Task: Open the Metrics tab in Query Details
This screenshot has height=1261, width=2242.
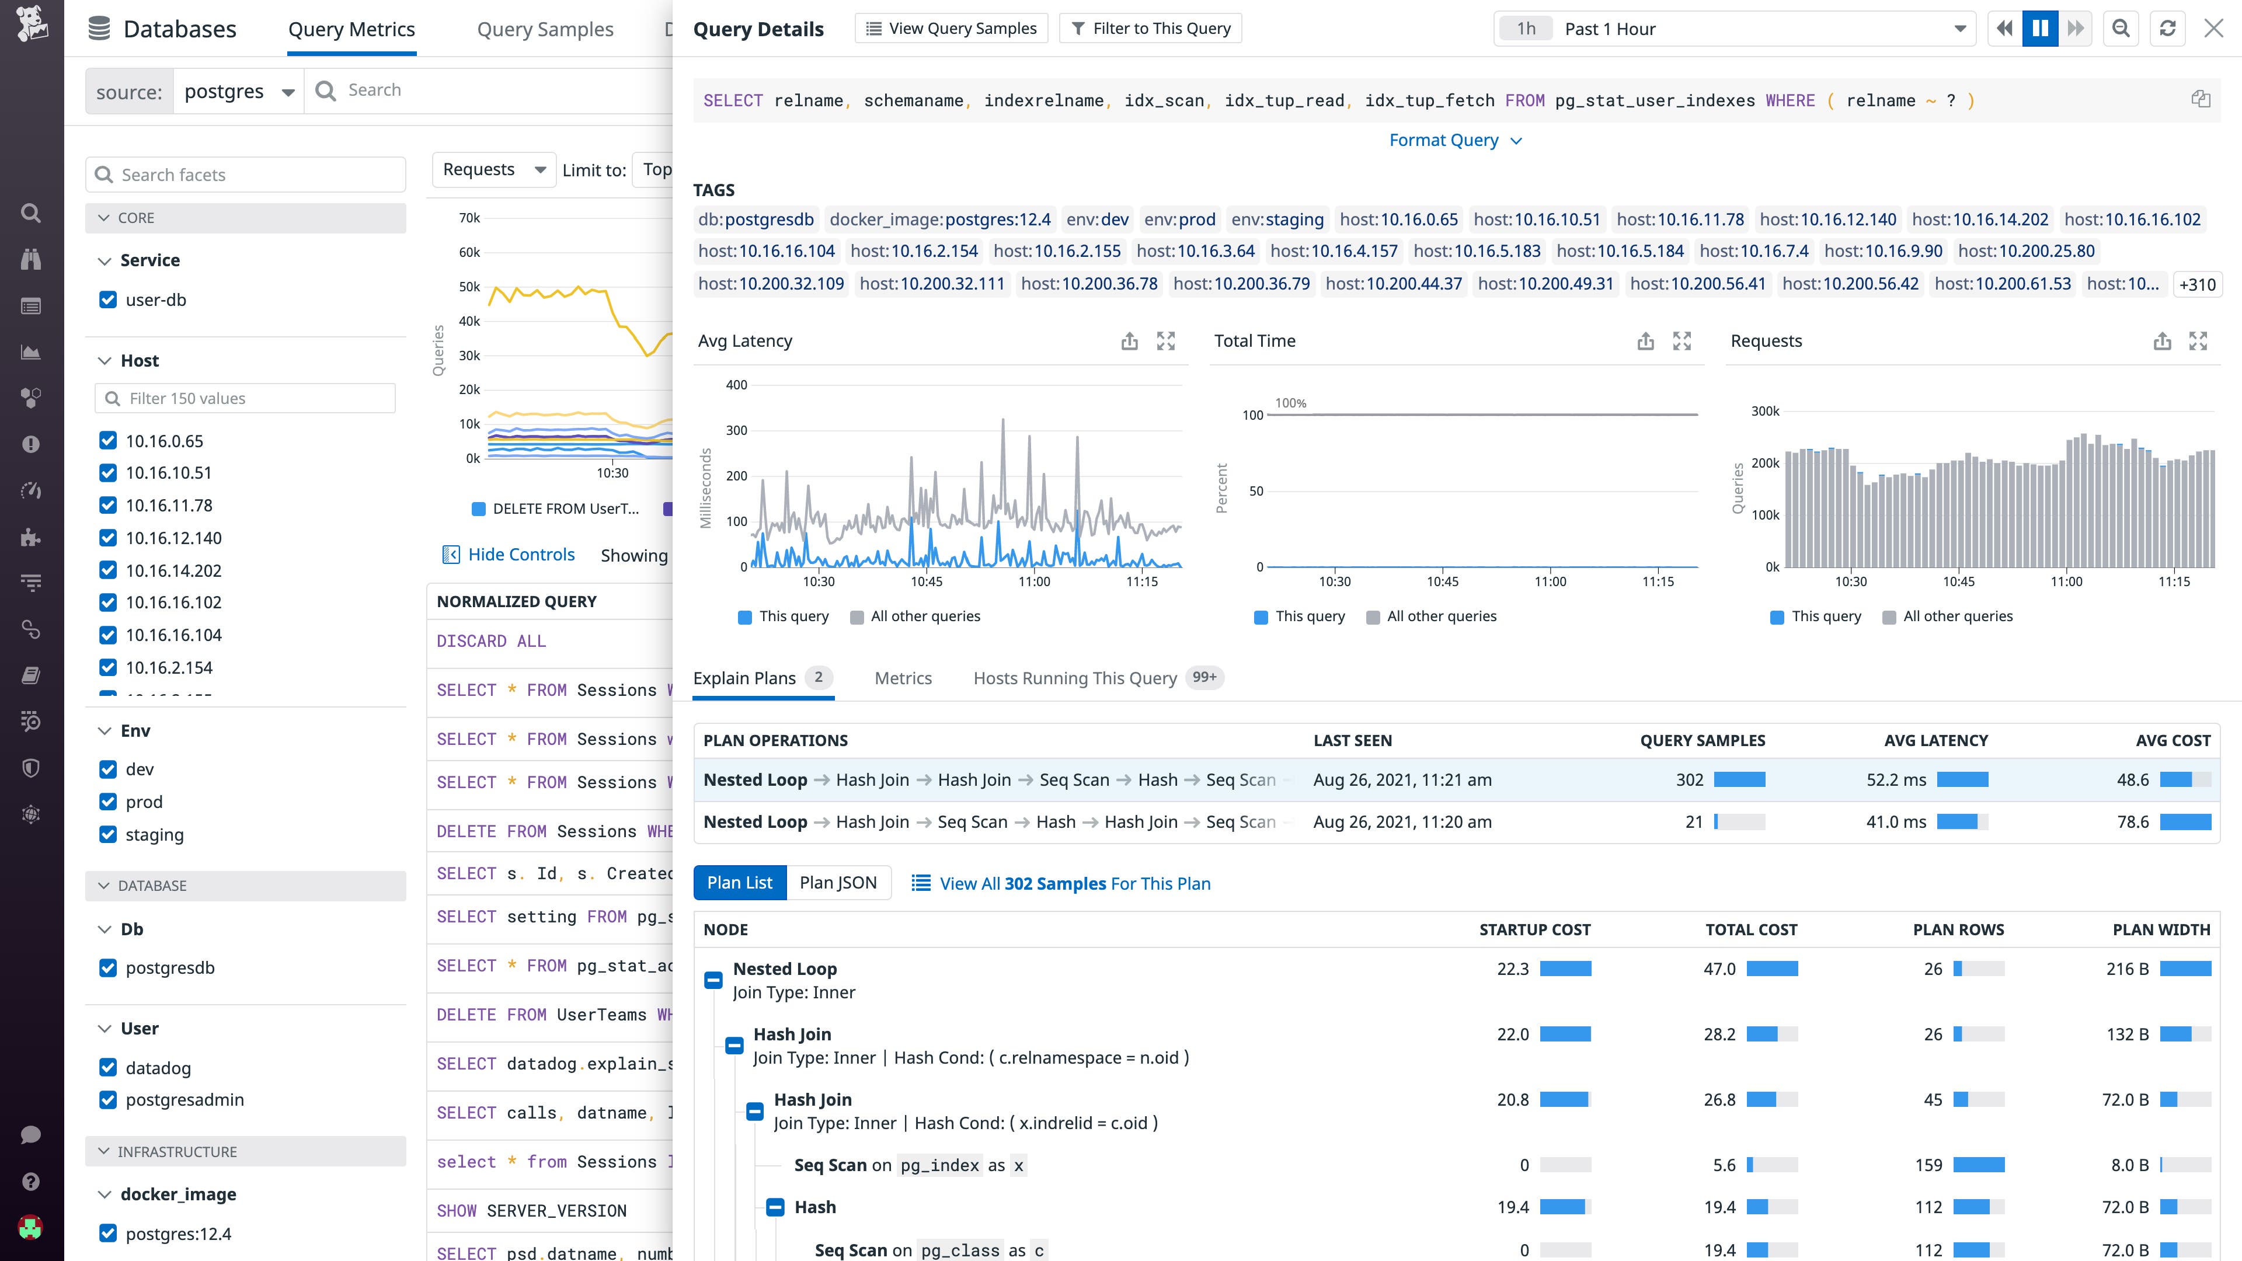Action: (903, 678)
